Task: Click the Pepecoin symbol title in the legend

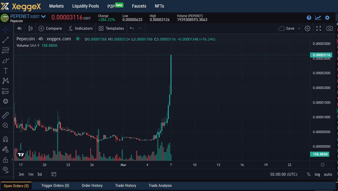Action: (x=26, y=39)
